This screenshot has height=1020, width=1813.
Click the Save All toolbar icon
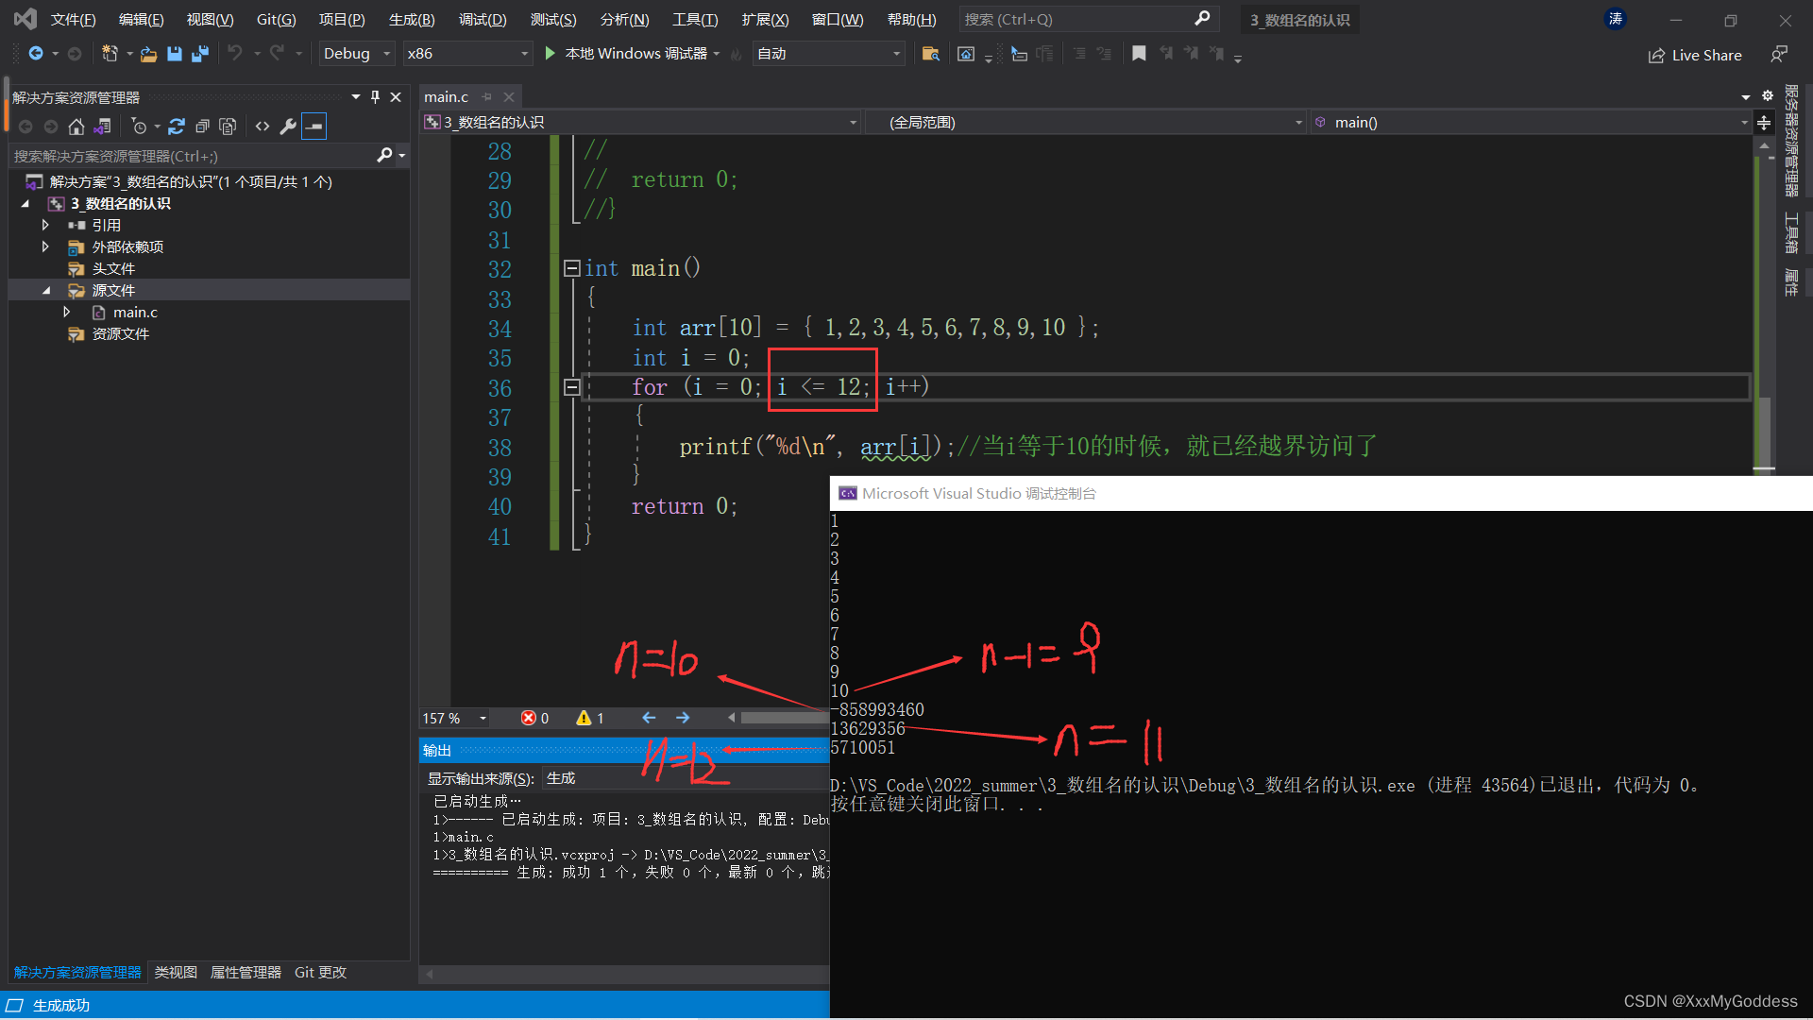[x=199, y=54]
